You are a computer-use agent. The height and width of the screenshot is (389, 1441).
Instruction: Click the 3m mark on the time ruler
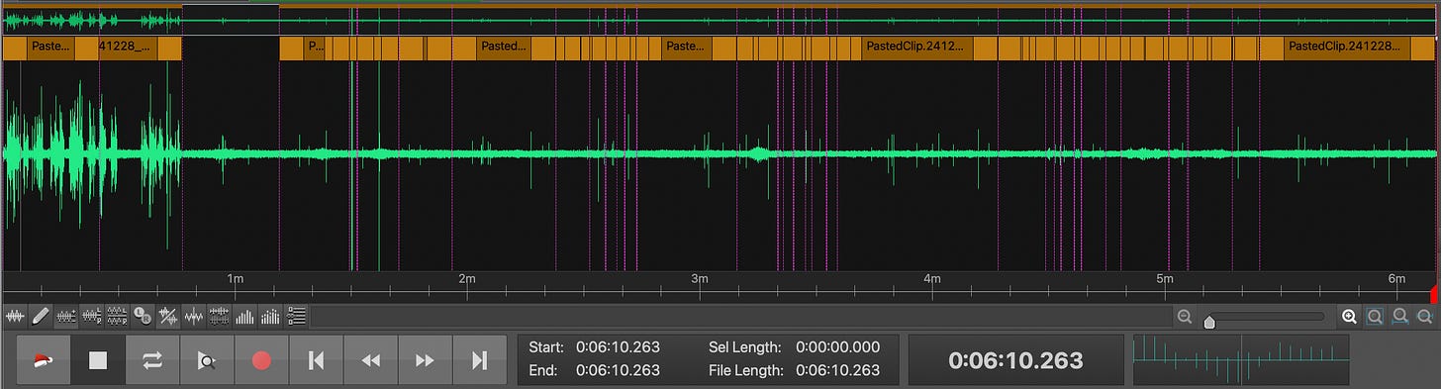(700, 280)
